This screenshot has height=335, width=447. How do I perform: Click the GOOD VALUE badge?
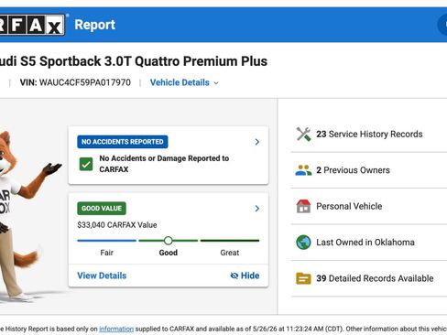pos(102,209)
